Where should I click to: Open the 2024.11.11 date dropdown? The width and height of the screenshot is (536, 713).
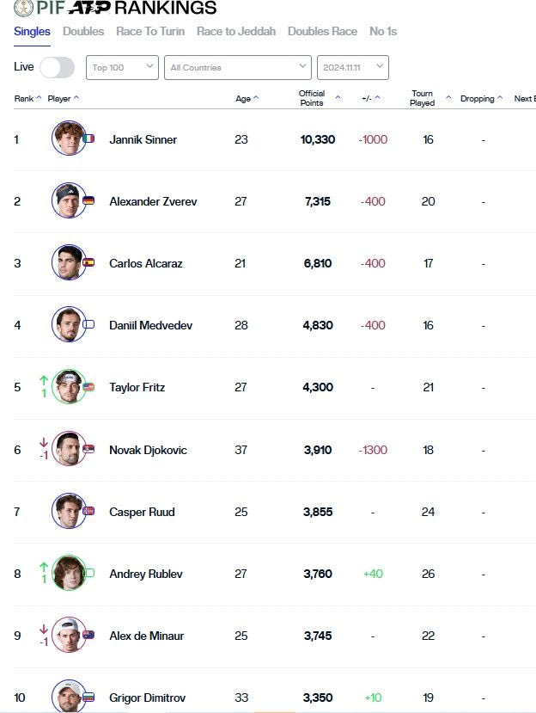point(352,67)
